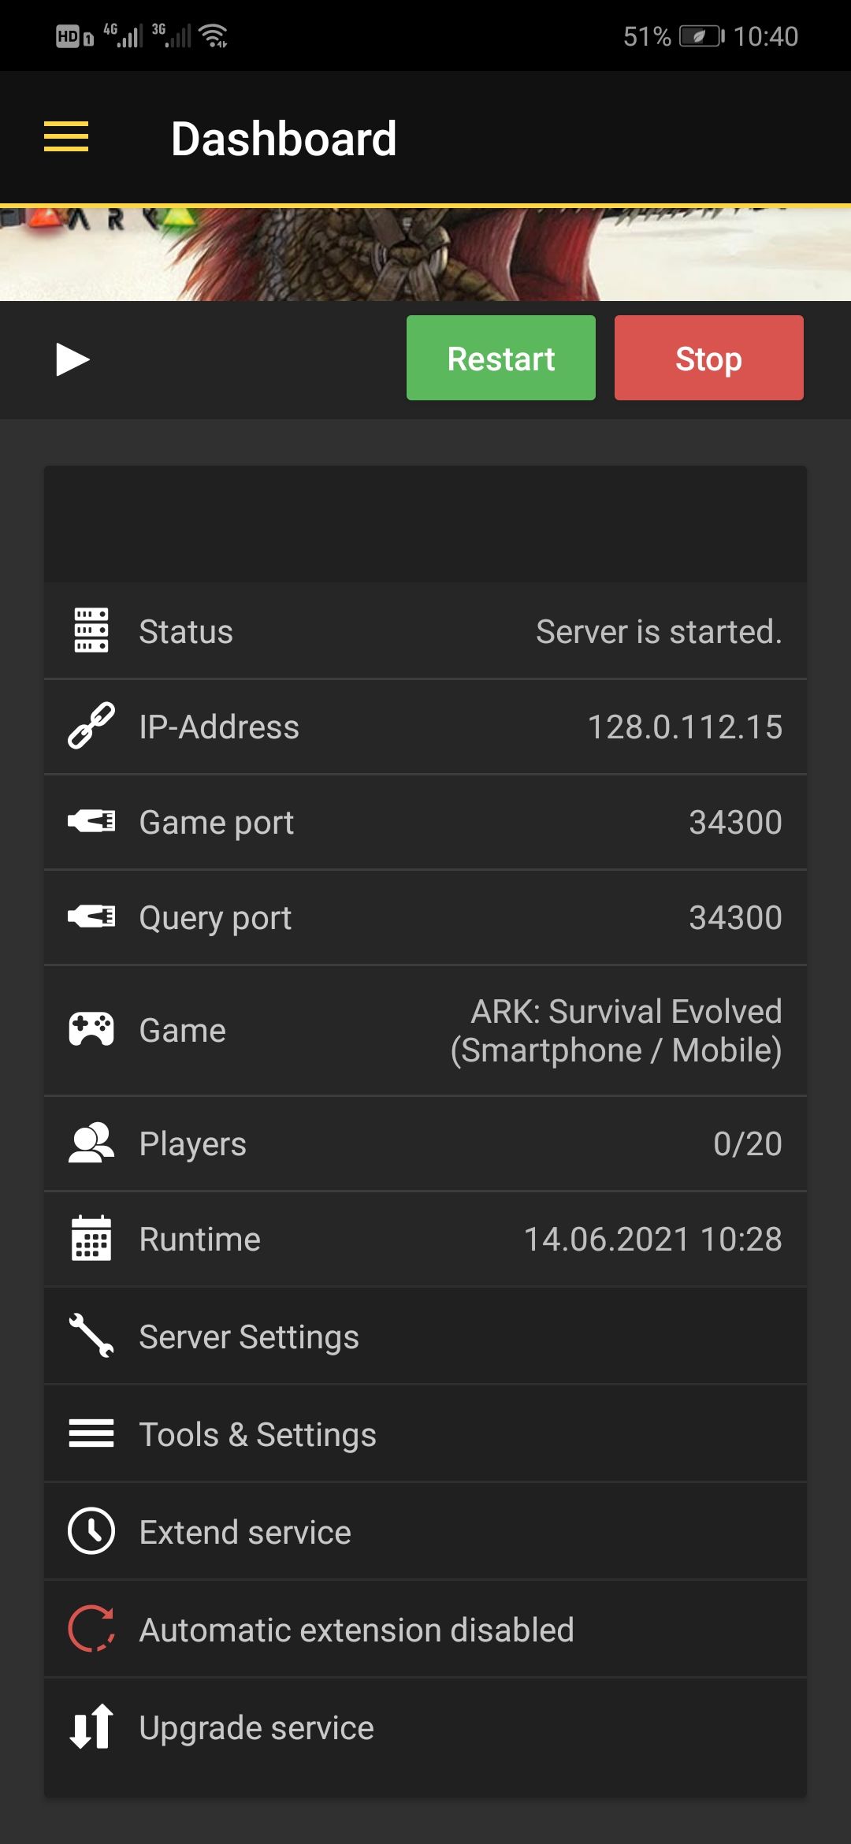The image size is (851, 1844).
Task: Open Tools & Settings
Action: [258, 1434]
